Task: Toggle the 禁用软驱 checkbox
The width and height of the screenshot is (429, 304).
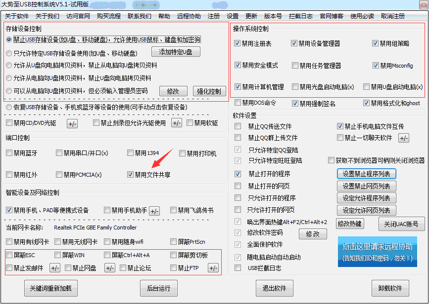Action: pyautogui.click(x=190, y=123)
